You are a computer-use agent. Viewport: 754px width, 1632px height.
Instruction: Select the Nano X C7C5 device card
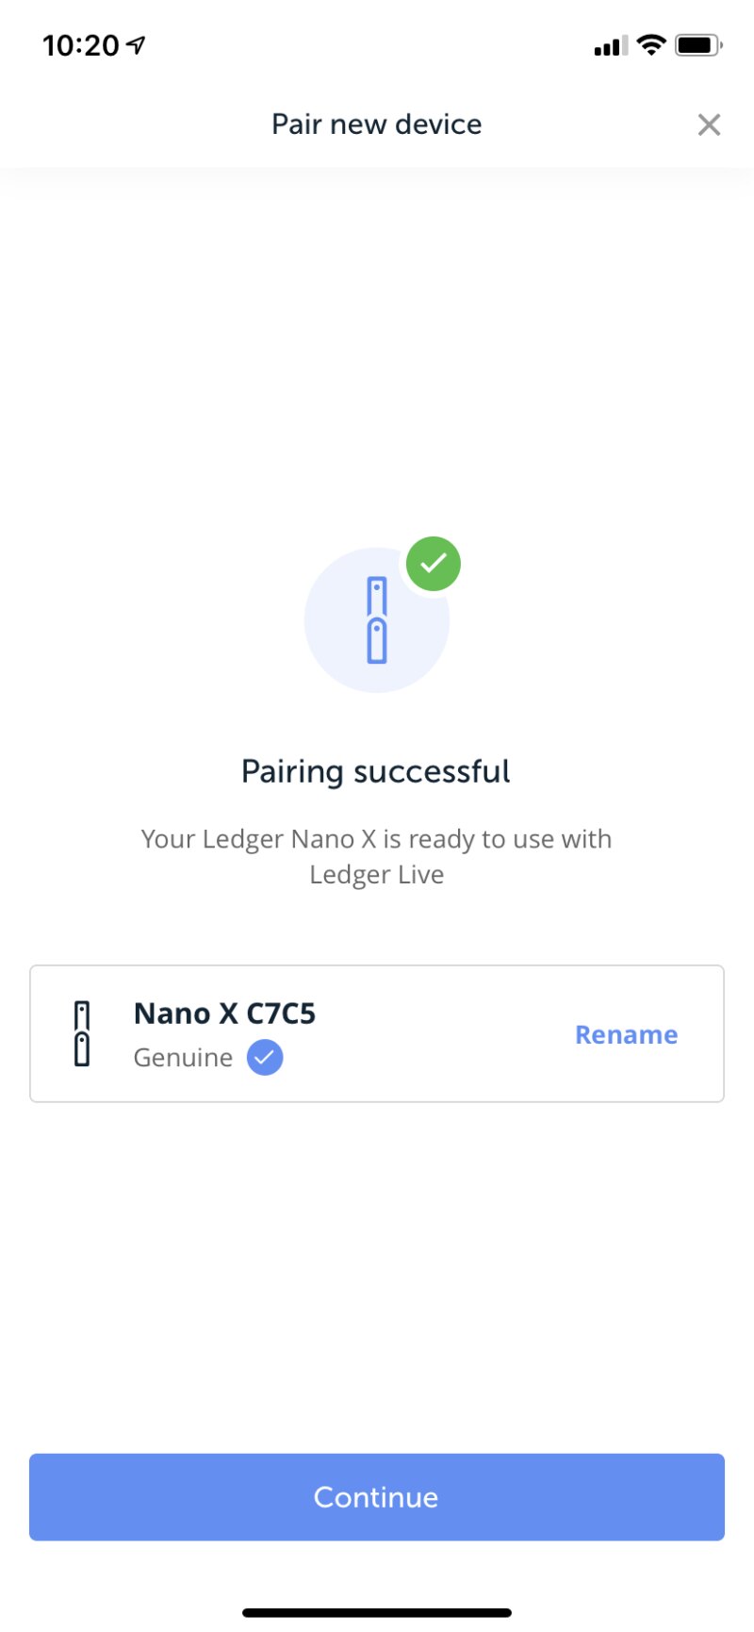point(424,1033)
